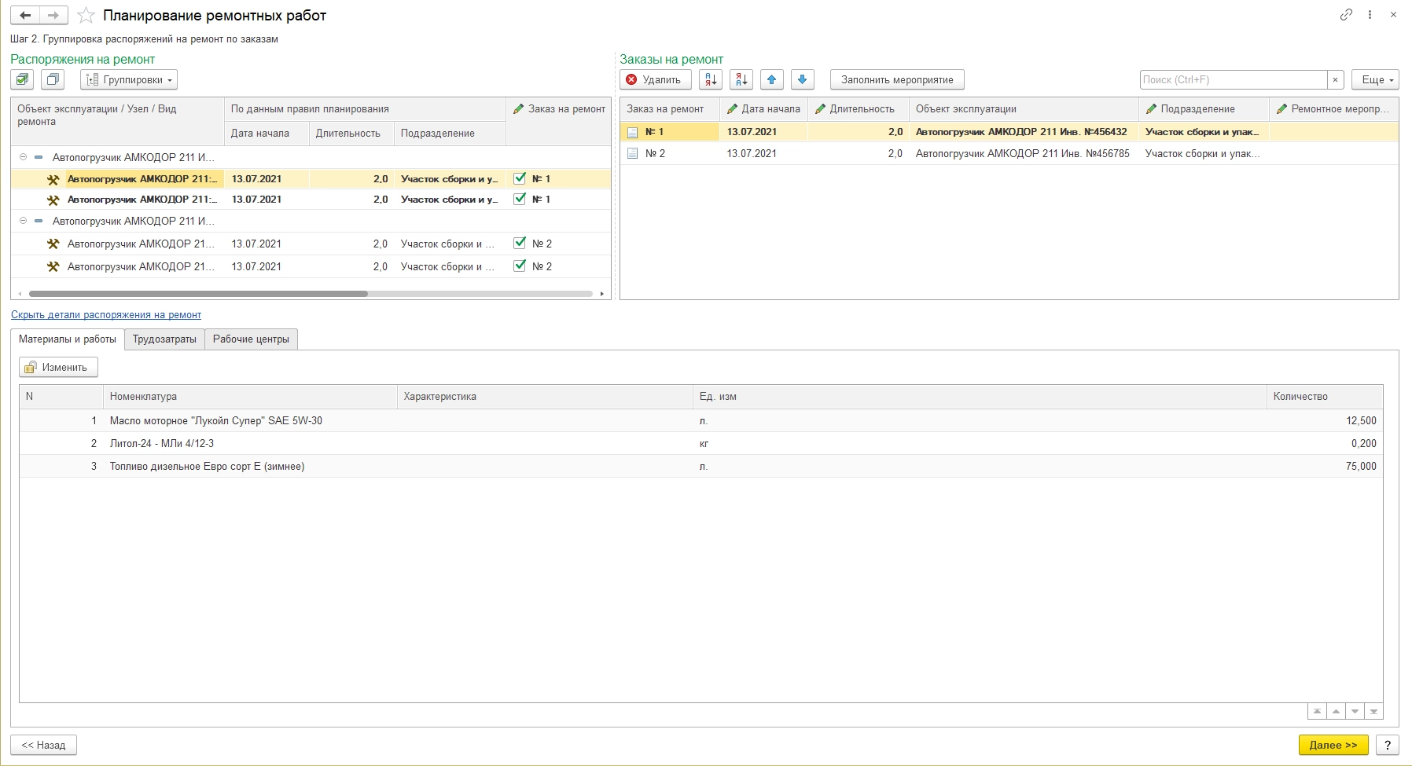The width and height of the screenshot is (1412, 766).
Task: Click the uncheck all orders icon
Action: pyautogui.click(x=53, y=79)
